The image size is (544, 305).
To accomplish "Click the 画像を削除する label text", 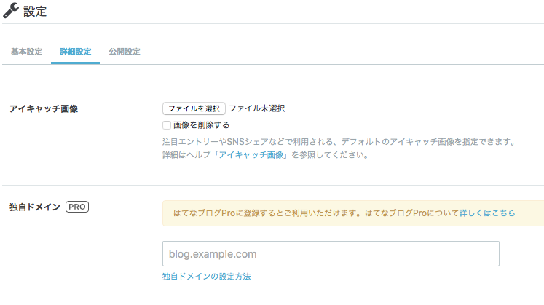I will (x=201, y=125).
